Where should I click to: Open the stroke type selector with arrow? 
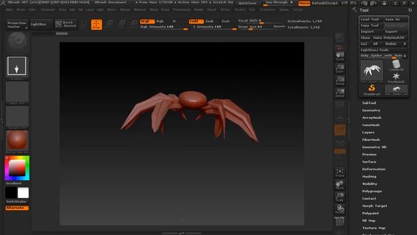(x=17, y=66)
